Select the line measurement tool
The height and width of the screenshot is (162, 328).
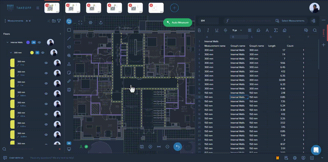69,38
